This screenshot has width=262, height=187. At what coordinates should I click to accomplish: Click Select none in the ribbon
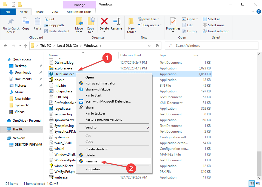click(x=213, y=25)
